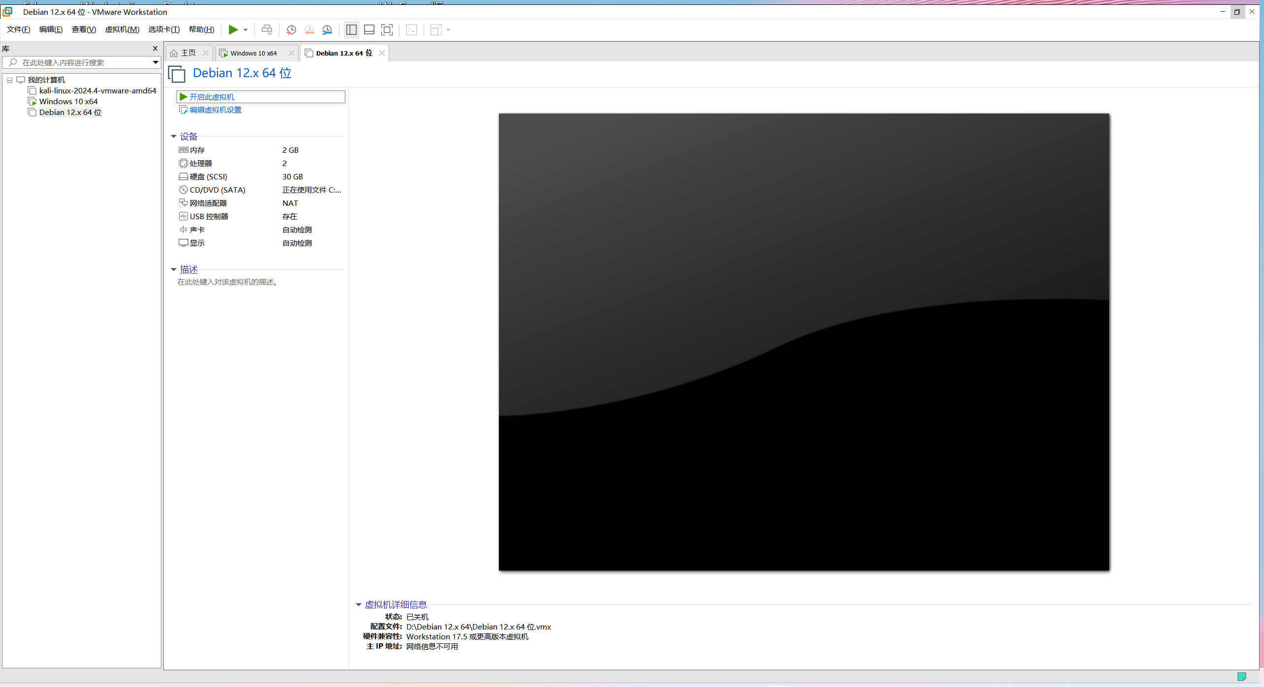Open the 编辑(E) menu
Screen dimensions: 1264x687
(51, 29)
